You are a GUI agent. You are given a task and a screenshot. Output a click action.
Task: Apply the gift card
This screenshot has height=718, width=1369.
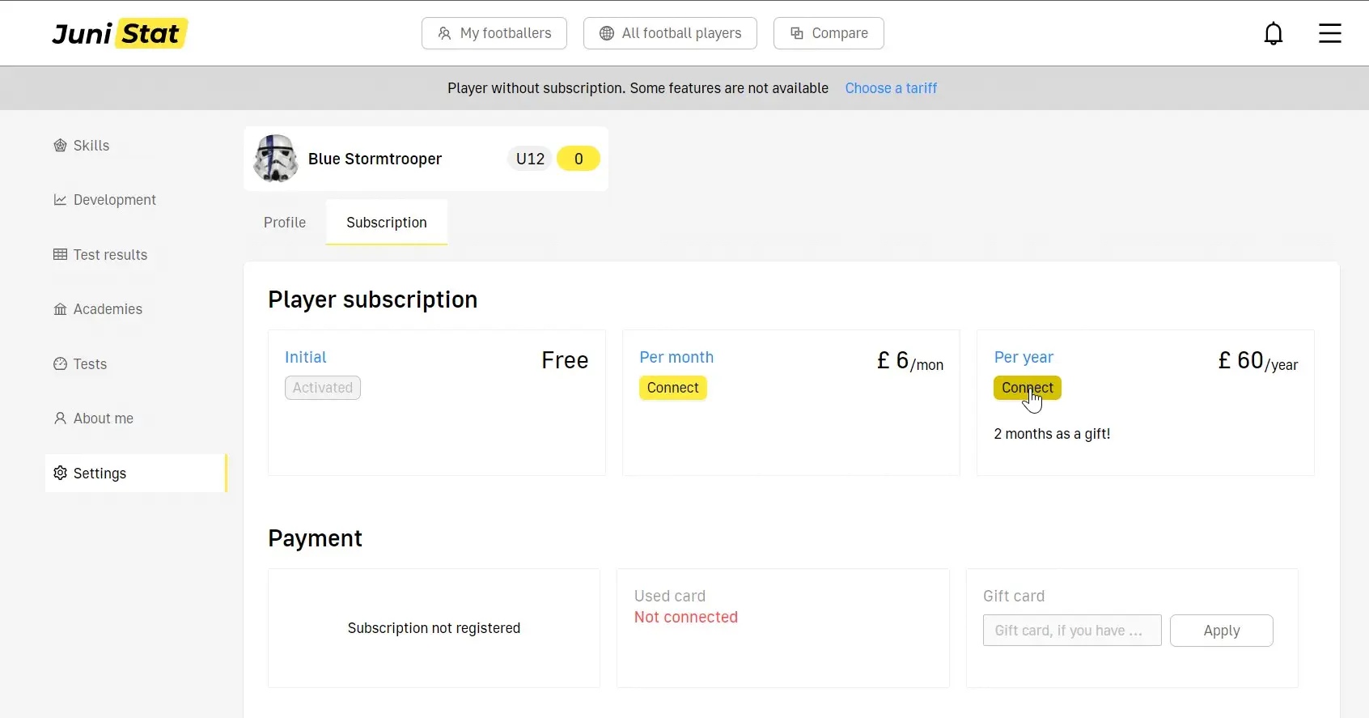pyautogui.click(x=1221, y=631)
